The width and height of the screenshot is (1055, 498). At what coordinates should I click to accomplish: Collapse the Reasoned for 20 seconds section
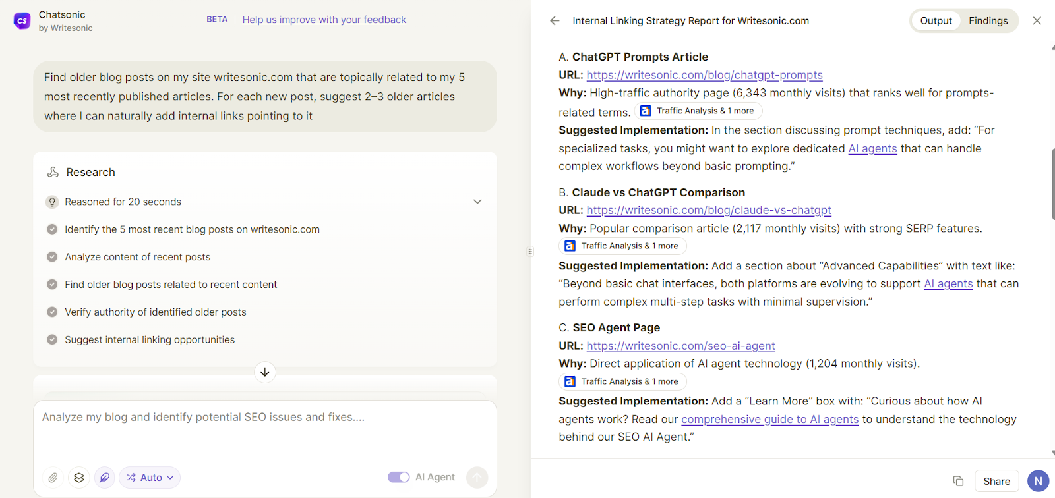(477, 202)
